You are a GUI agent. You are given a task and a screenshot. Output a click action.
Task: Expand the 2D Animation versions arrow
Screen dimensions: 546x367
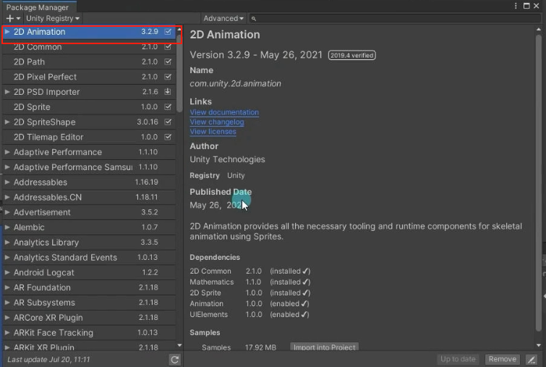7,32
